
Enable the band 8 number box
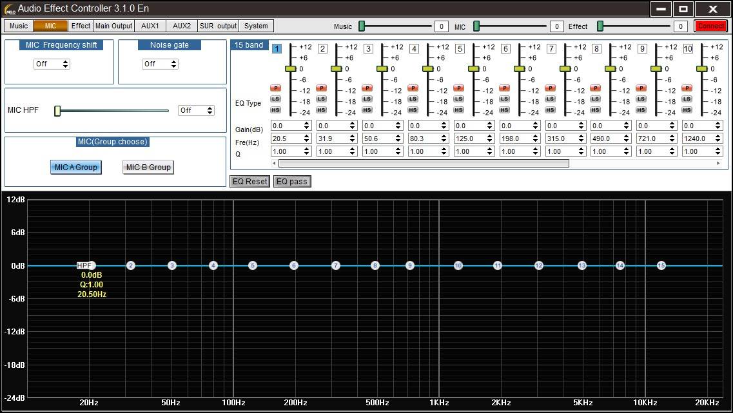pyautogui.click(x=596, y=48)
